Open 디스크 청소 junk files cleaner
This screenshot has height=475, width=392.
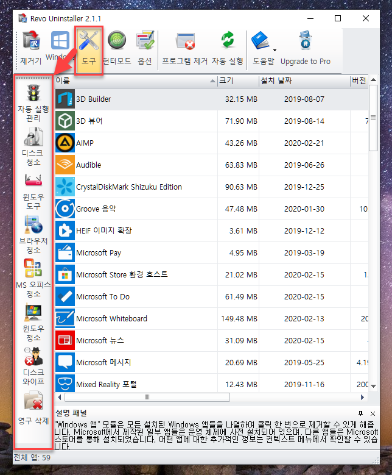33,146
